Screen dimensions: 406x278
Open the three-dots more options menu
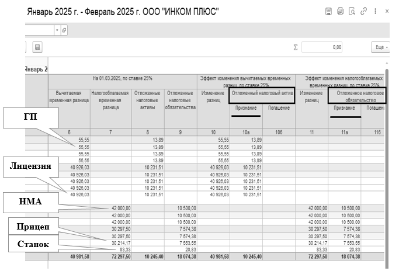[x=375, y=12]
